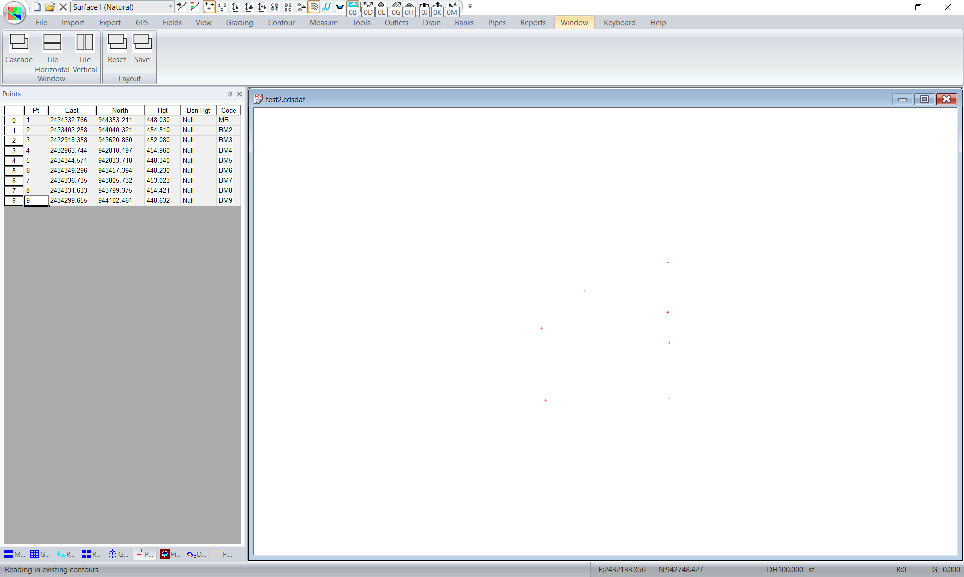Image resolution: width=964 pixels, height=577 pixels.
Task: Click the round application logo button
Action: (14, 13)
